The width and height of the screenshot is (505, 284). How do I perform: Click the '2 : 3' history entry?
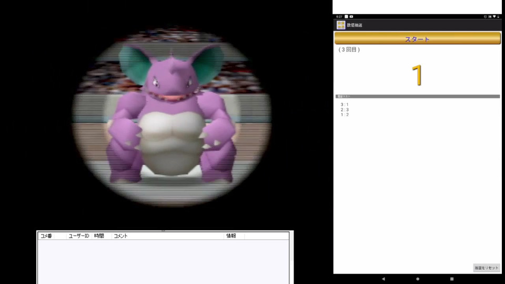(345, 110)
